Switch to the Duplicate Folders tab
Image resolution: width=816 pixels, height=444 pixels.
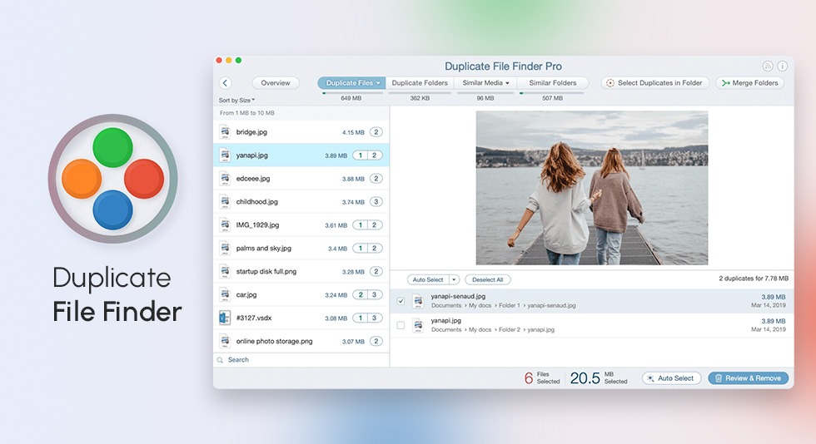click(420, 82)
